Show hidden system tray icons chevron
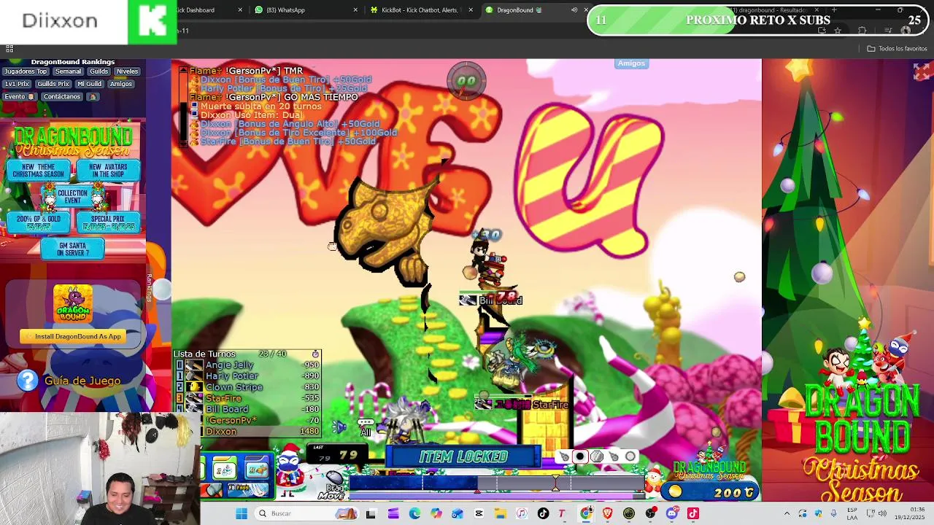Viewport: 934px width, 525px height. tap(787, 513)
